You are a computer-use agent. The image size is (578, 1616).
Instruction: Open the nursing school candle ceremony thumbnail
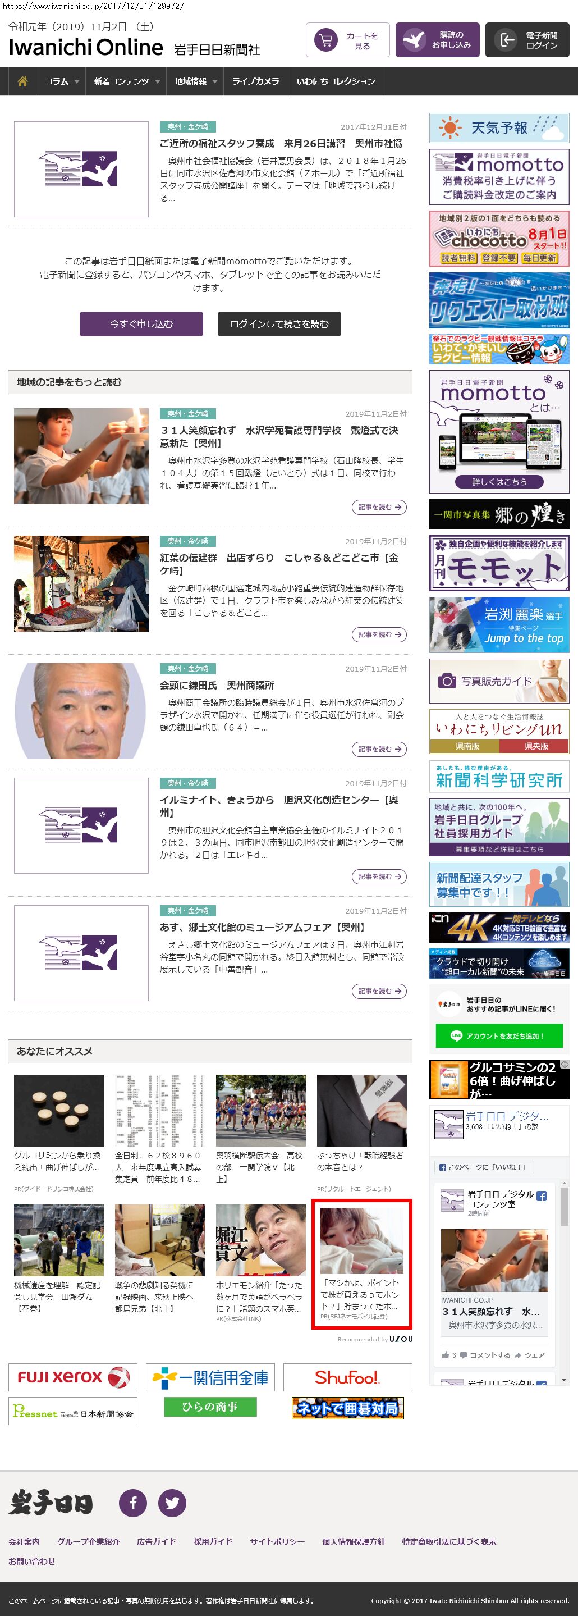81,456
